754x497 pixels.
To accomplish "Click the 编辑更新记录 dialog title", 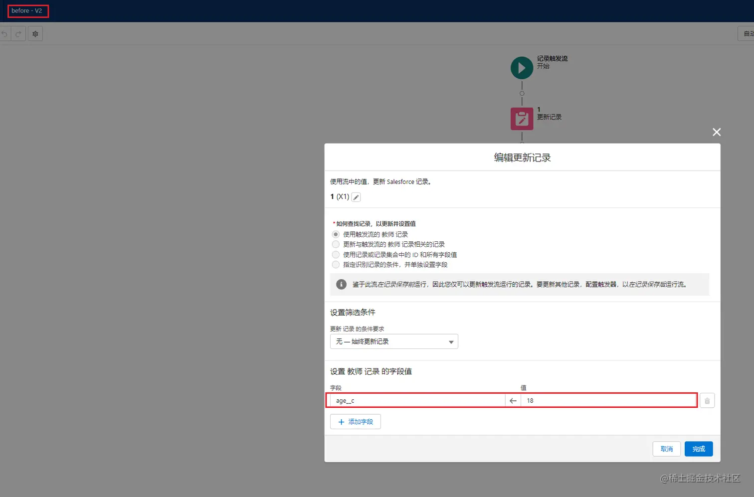I will click(522, 158).
